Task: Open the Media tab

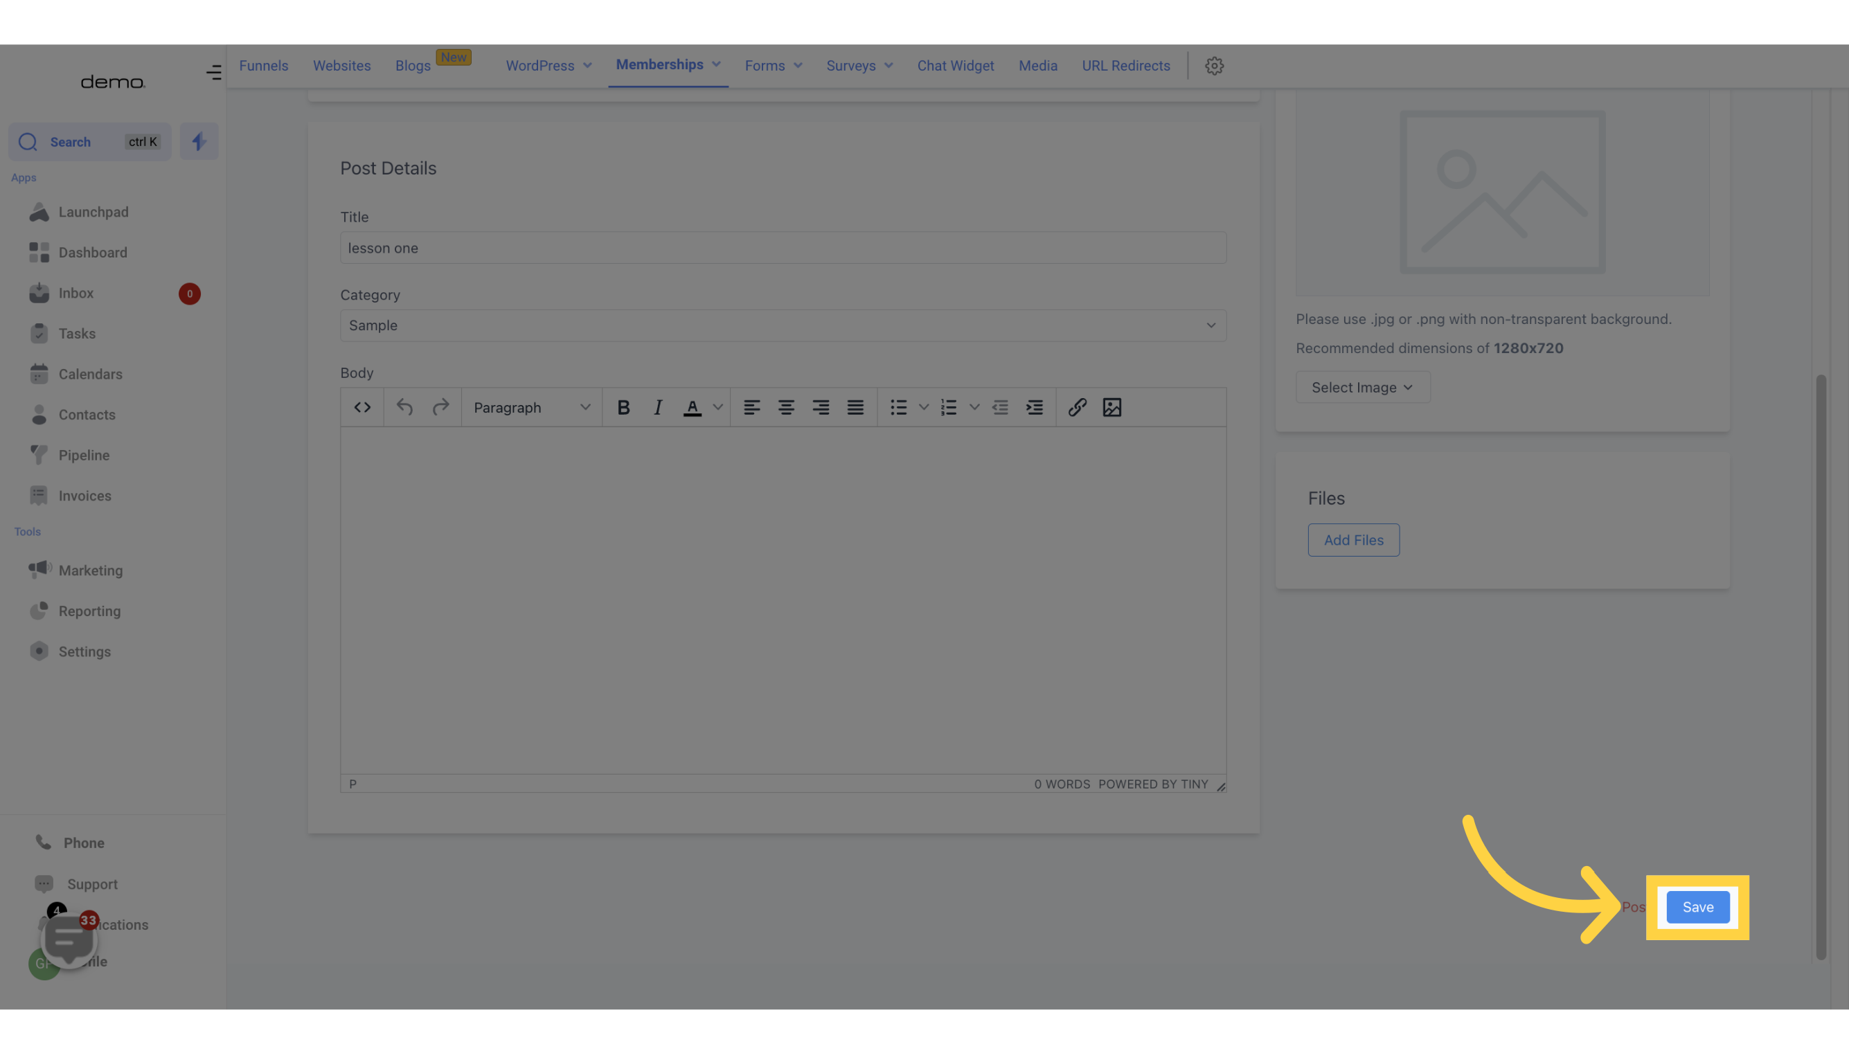Action: click(1038, 66)
